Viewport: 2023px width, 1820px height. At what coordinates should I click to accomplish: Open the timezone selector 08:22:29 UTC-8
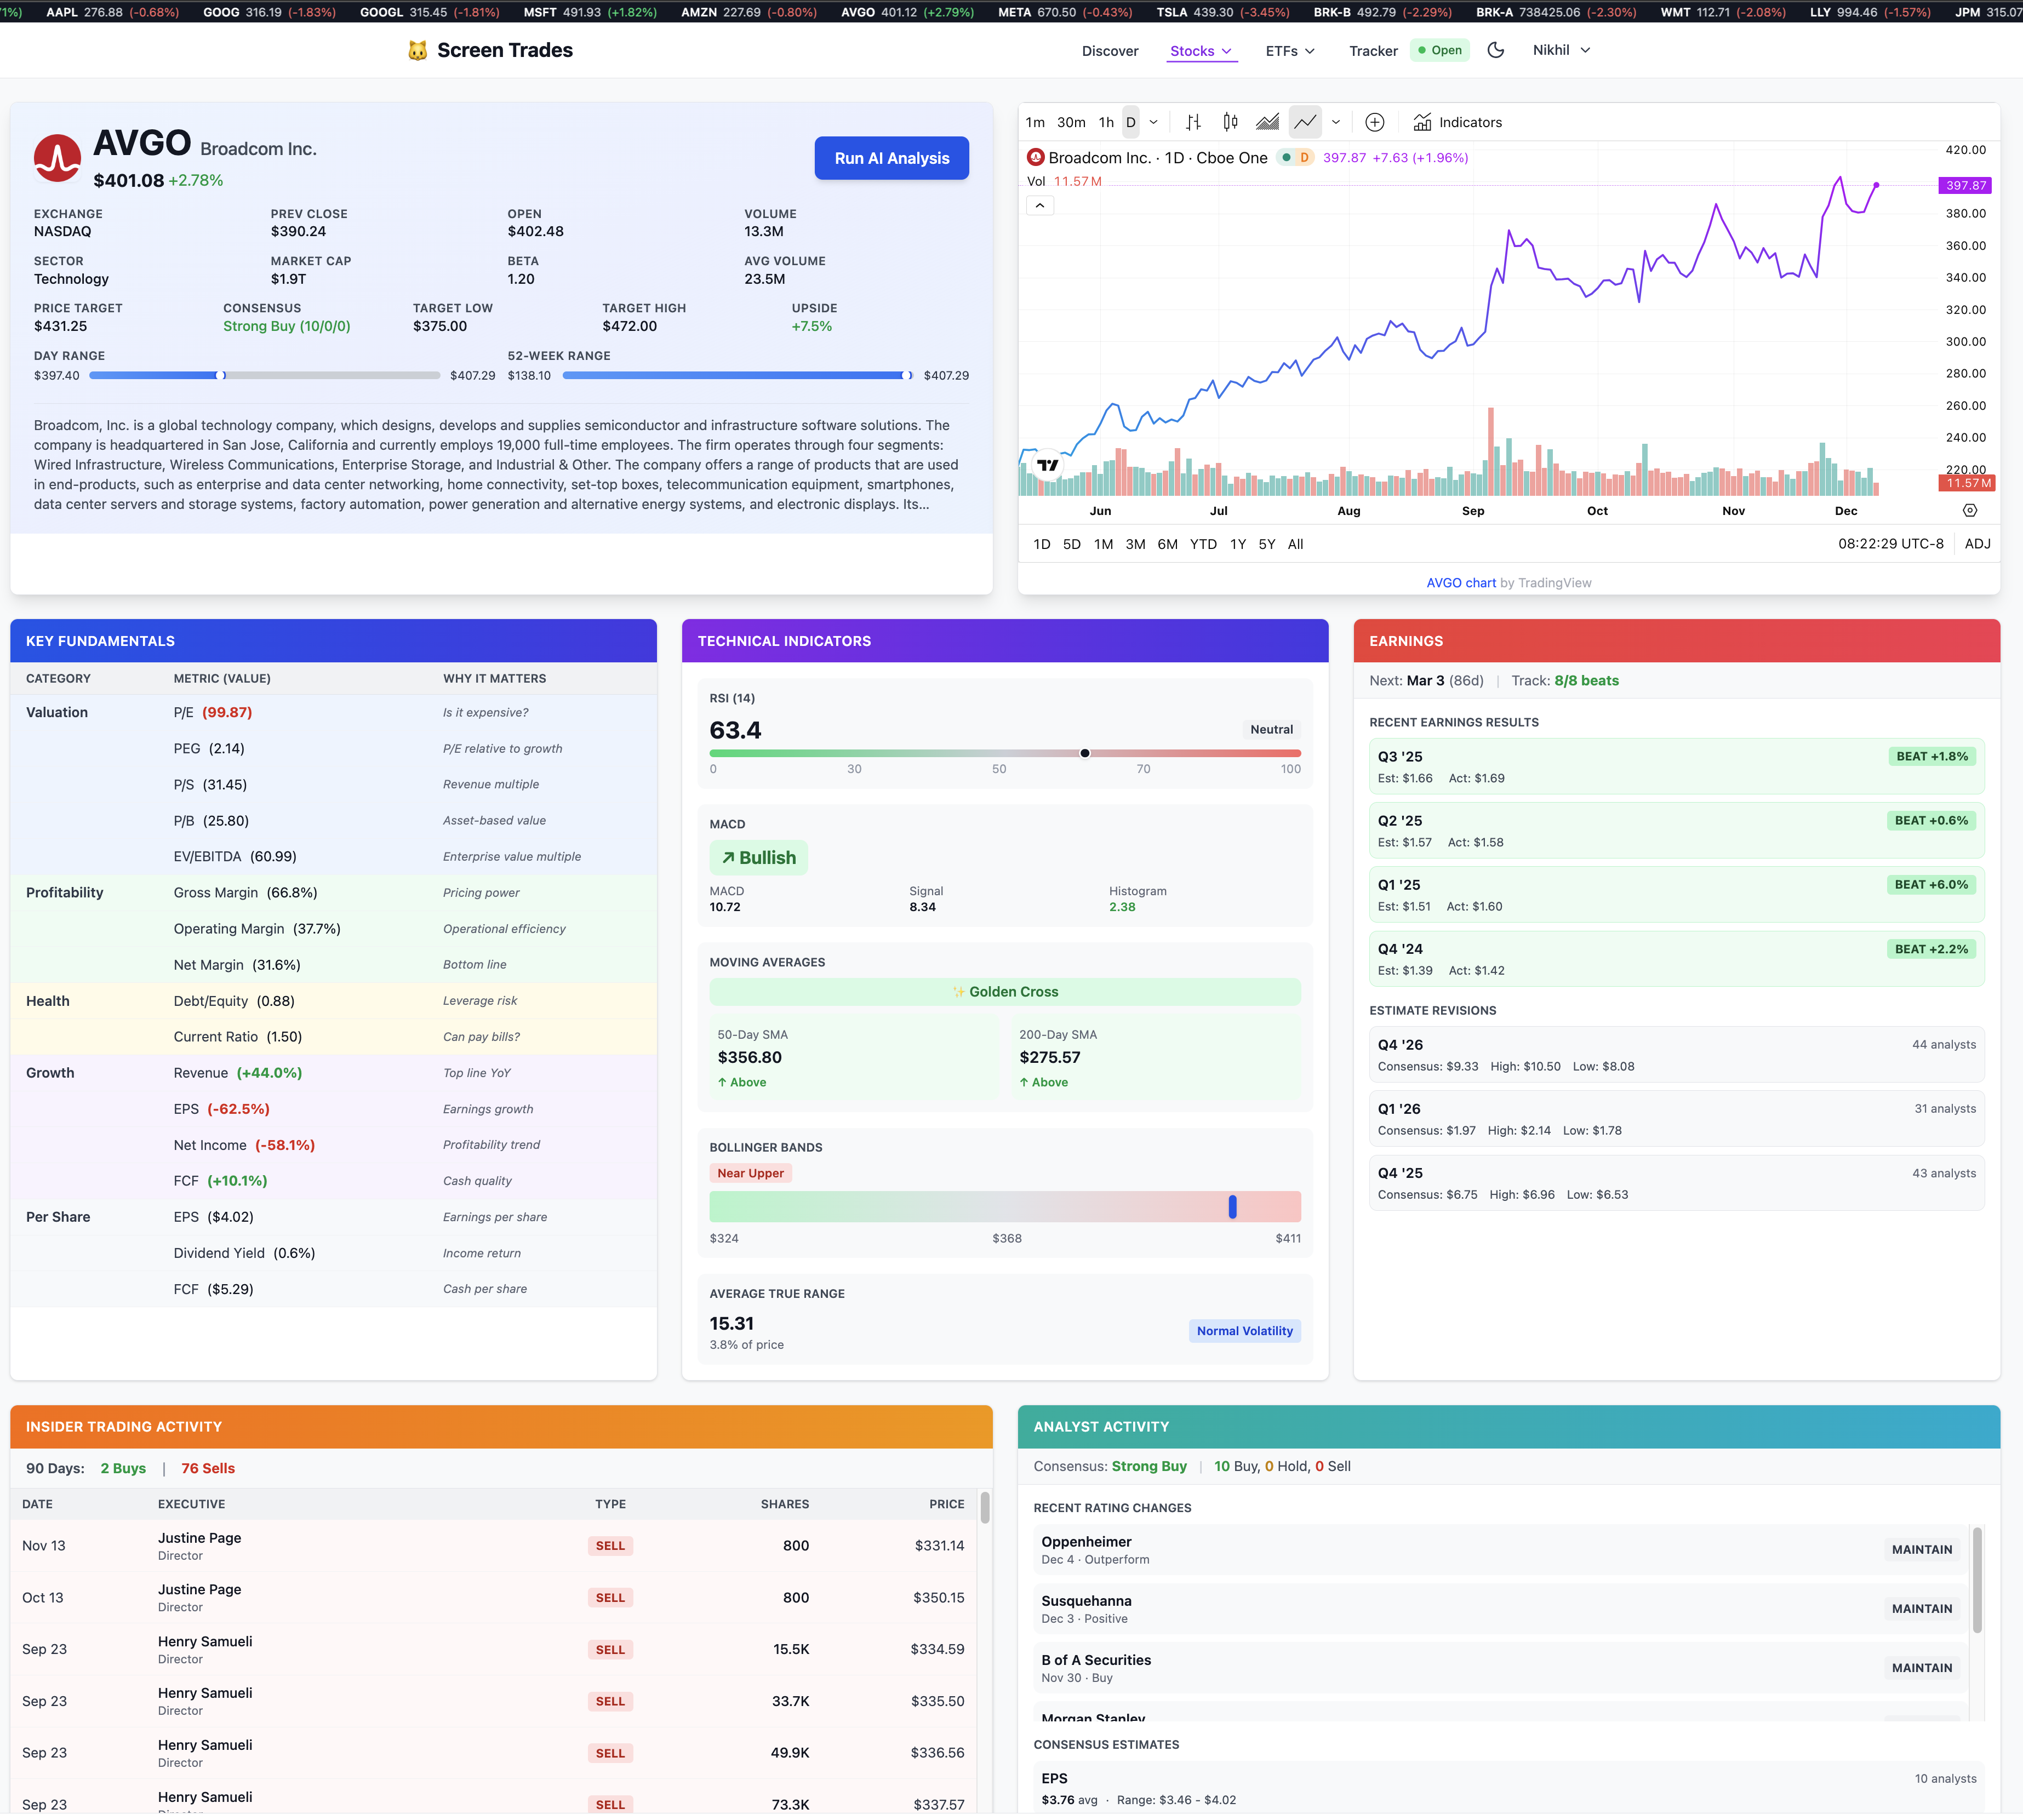coord(1890,544)
